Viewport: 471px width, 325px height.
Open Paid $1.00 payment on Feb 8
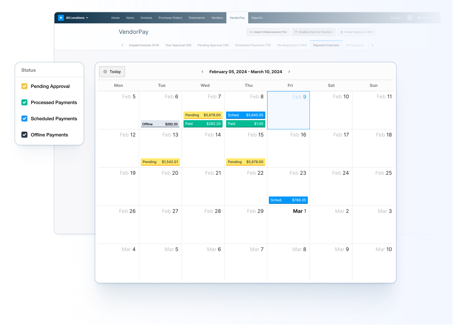246,124
